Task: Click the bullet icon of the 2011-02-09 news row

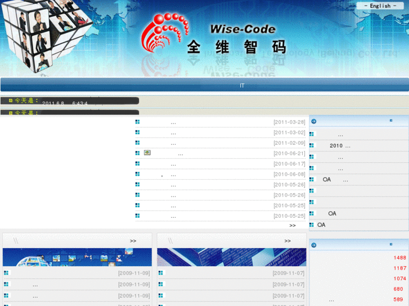Action: click(137, 143)
